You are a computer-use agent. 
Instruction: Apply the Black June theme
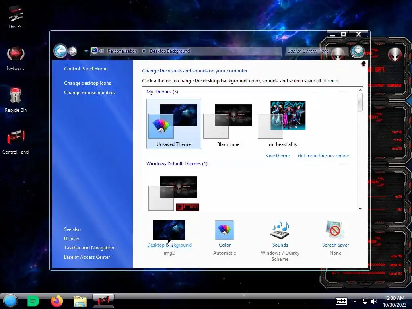[x=228, y=124]
